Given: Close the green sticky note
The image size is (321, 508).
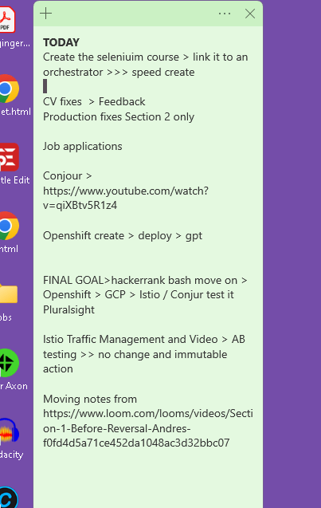Looking at the screenshot, I should click(x=250, y=14).
